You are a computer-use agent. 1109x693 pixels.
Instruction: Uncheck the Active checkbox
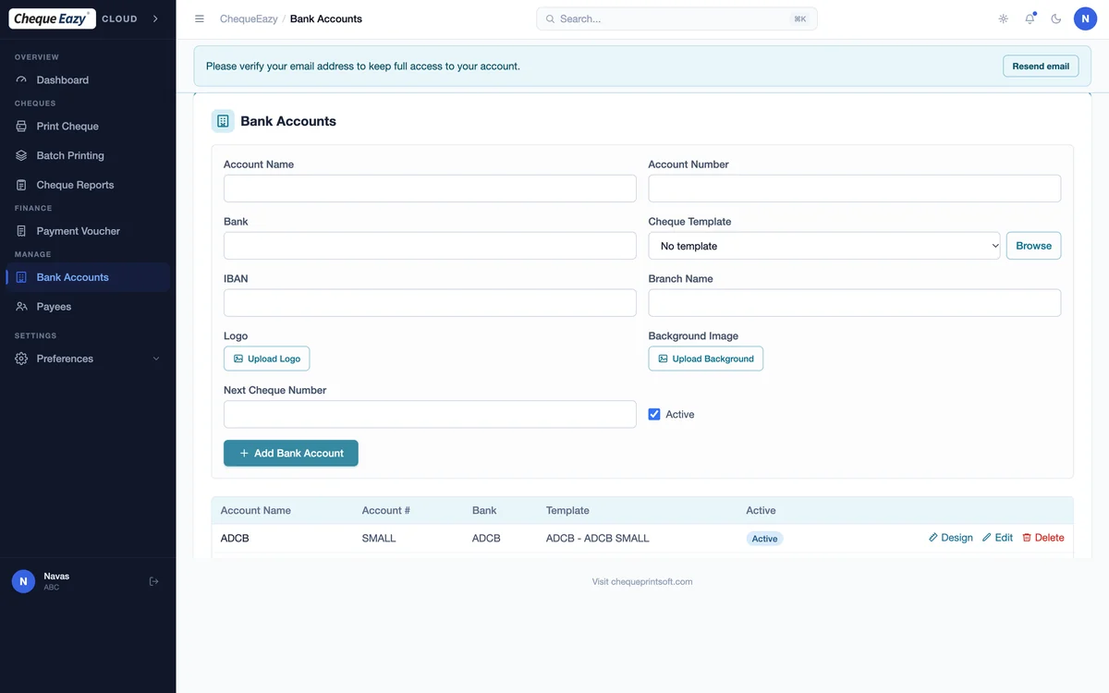654,414
